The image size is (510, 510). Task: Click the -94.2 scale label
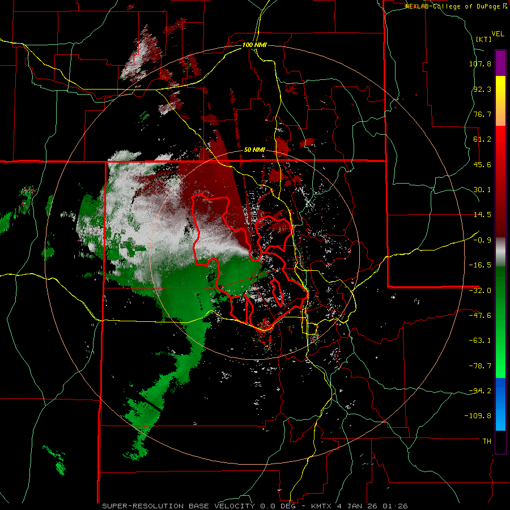click(480, 391)
